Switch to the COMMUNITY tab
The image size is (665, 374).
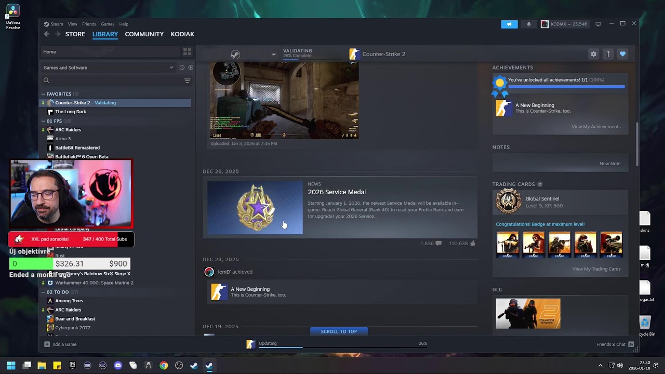click(x=144, y=34)
